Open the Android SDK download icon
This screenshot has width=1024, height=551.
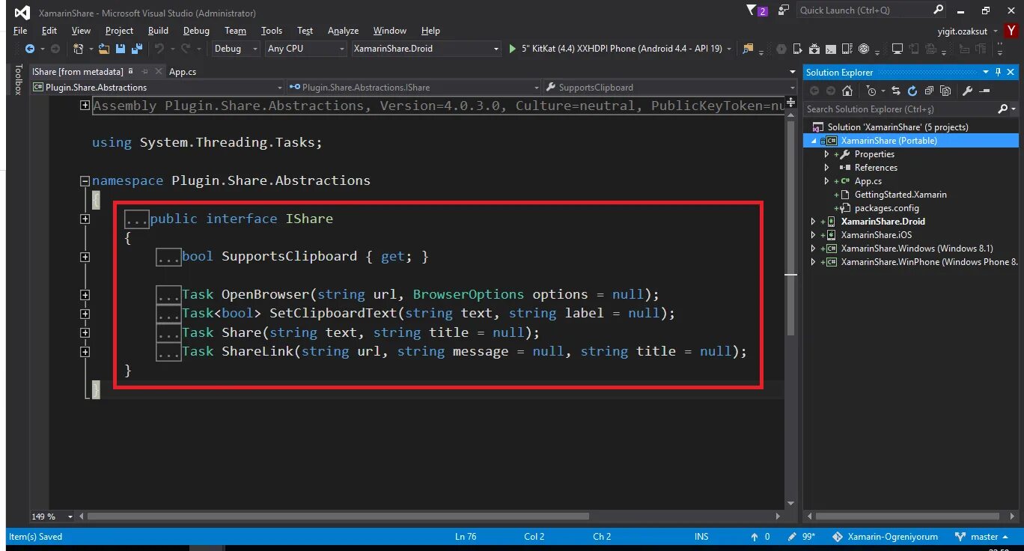pos(815,49)
